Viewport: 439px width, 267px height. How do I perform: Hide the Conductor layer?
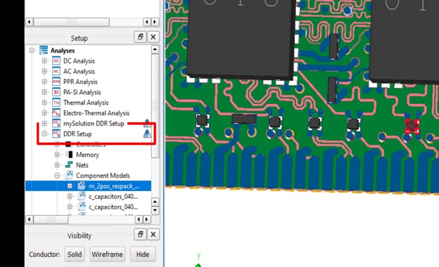tap(143, 254)
